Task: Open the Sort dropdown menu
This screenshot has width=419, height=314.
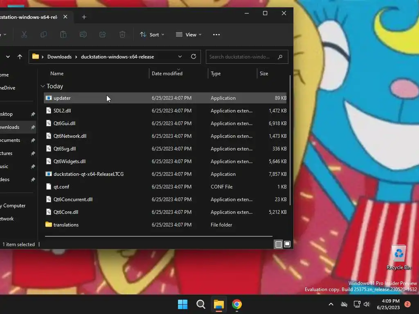Action: (x=152, y=35)
